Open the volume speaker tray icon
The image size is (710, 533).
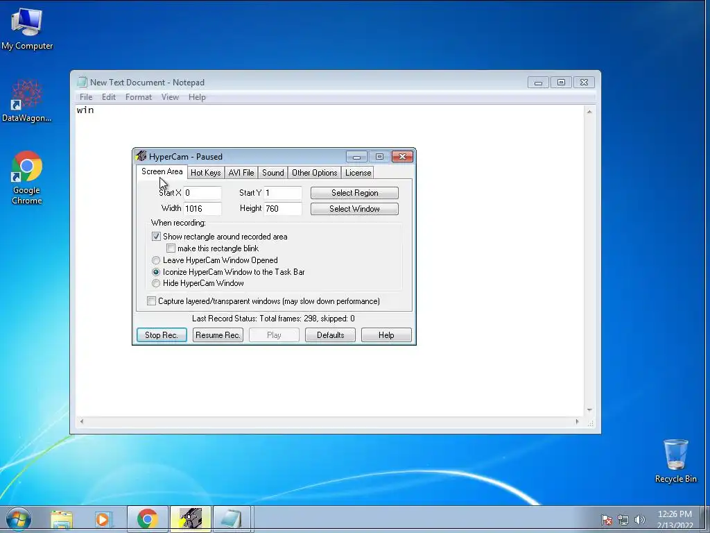tap(639, 520)
